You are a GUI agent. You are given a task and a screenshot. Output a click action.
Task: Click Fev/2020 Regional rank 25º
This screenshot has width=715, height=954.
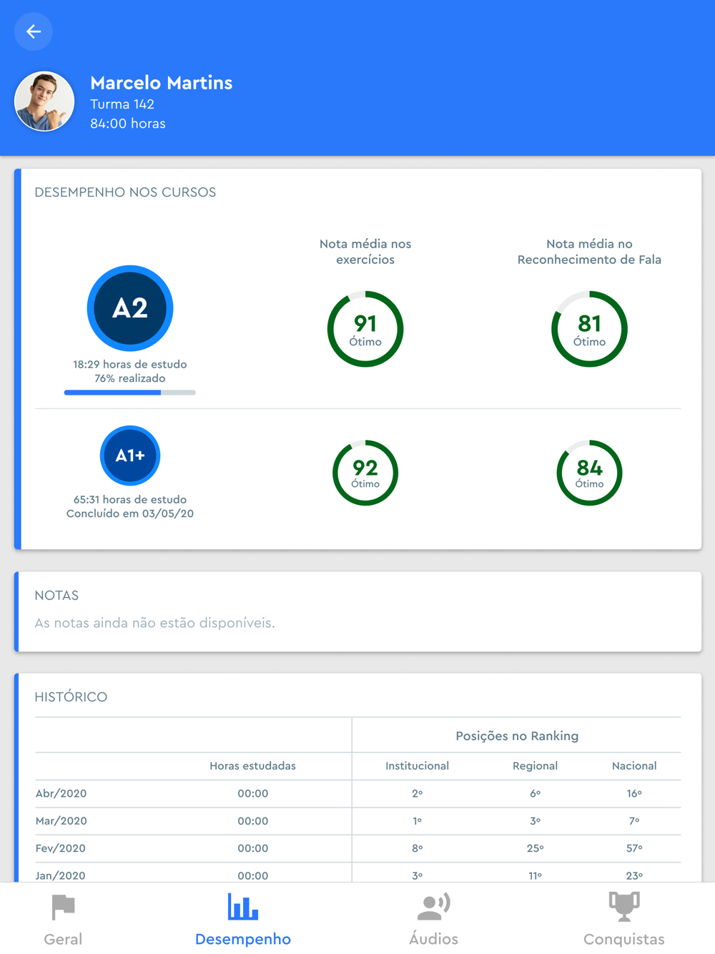point(535,848)
